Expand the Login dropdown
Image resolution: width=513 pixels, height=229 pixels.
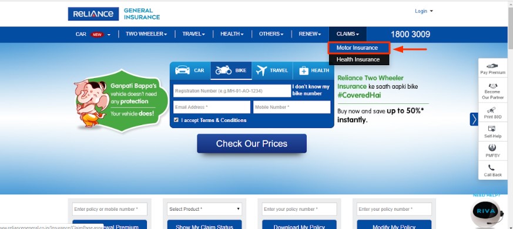424,11
